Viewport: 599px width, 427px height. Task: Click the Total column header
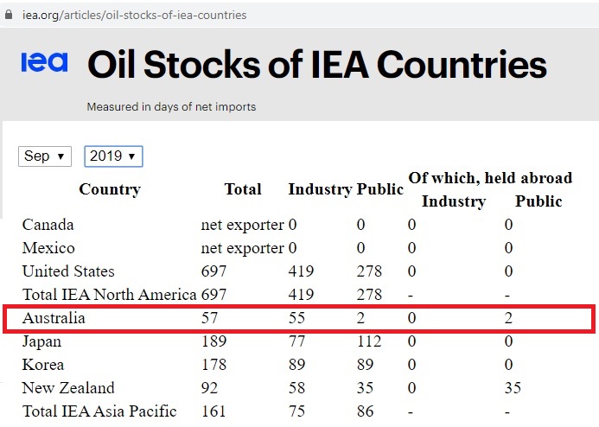(243, 189)
